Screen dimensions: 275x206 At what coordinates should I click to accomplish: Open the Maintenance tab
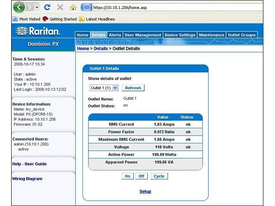[x=211, y=35]
